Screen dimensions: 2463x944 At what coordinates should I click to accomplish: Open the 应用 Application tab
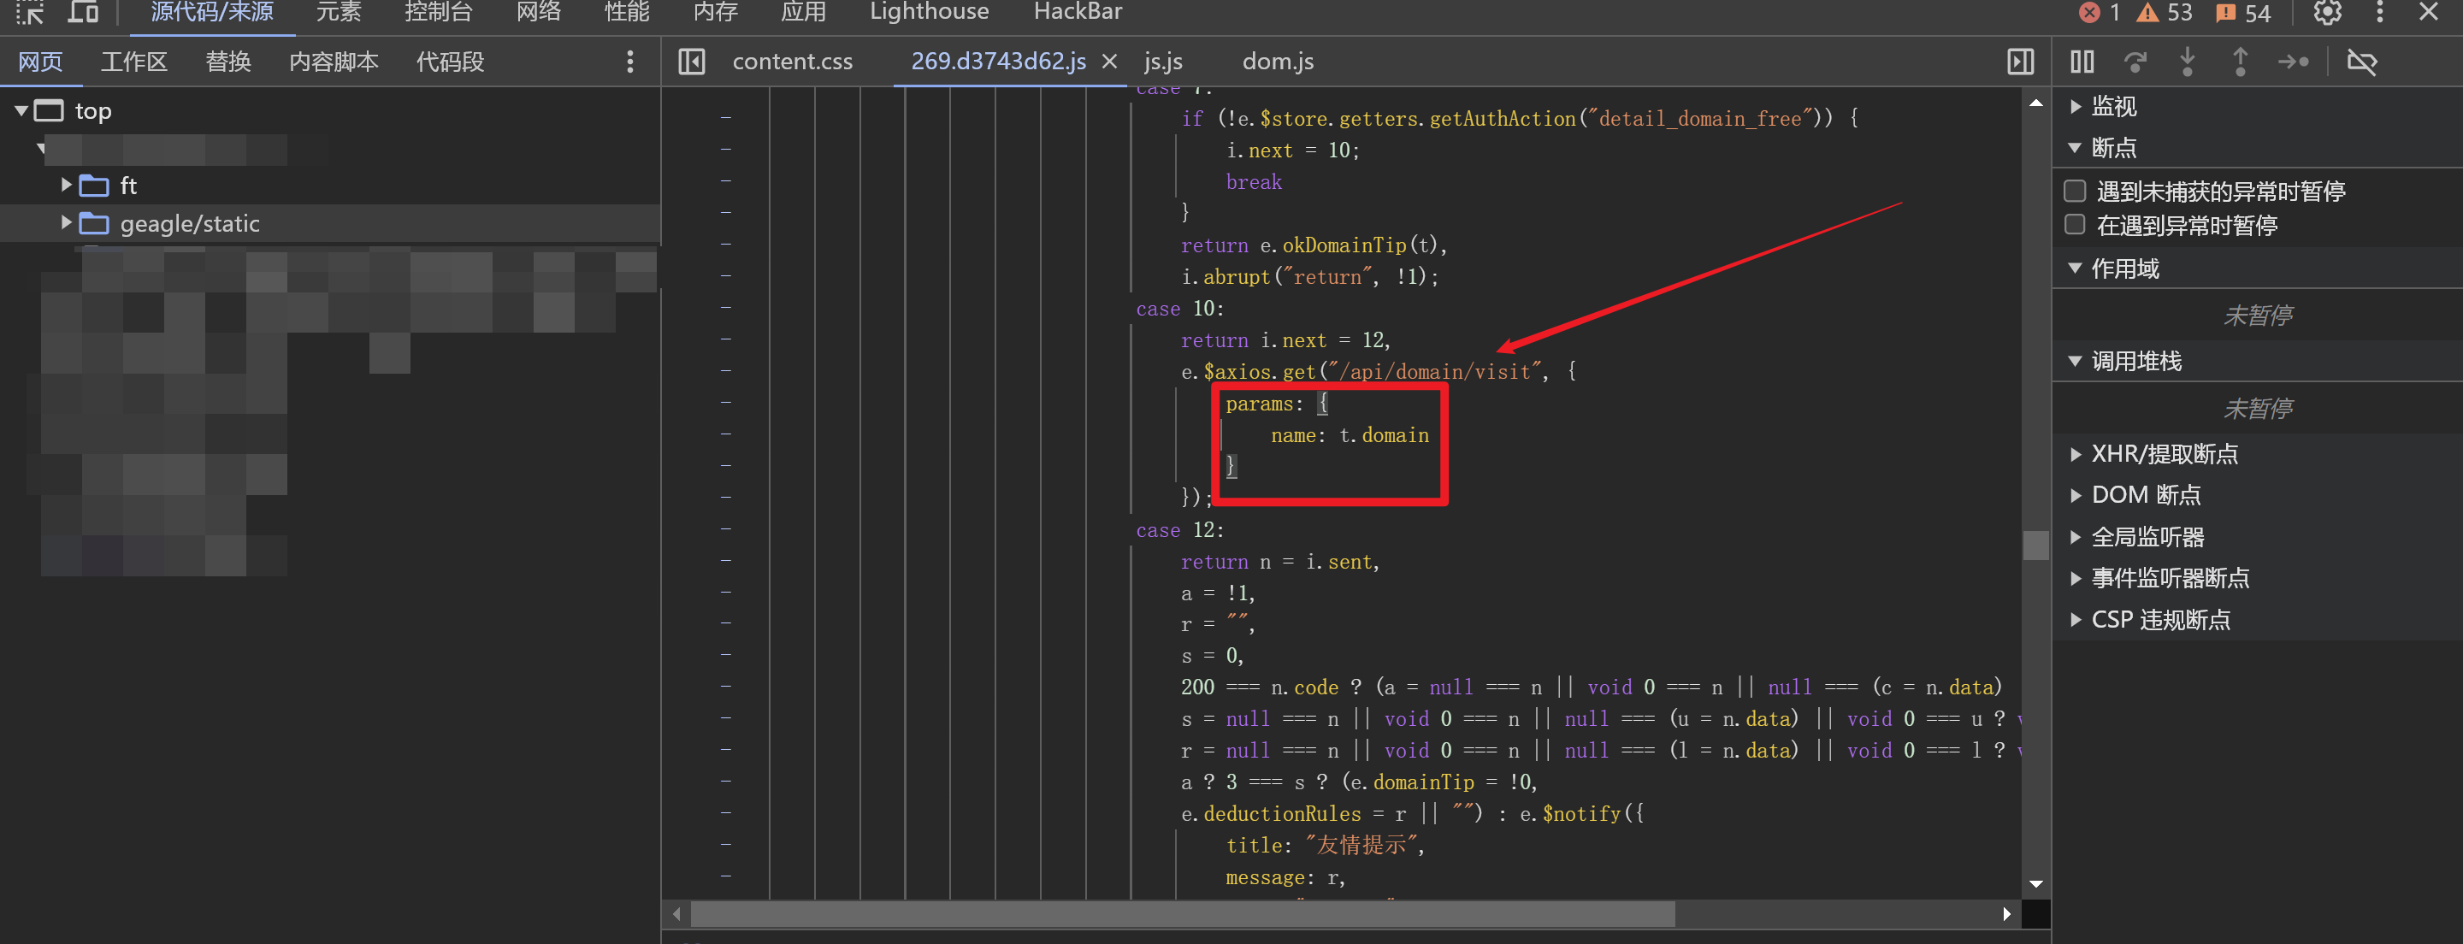click(803, 13)
